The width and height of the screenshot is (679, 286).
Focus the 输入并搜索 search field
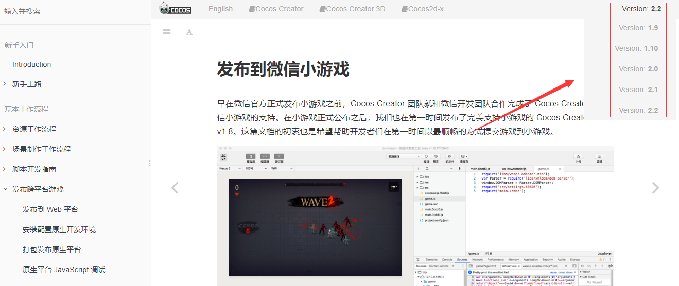click(75, 11)
